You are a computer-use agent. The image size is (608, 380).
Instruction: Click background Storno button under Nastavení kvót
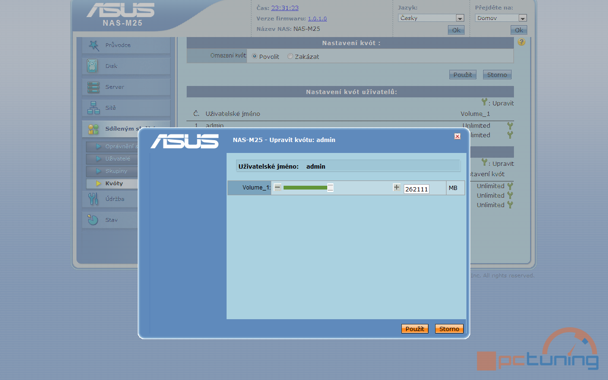tap(497, 75)
